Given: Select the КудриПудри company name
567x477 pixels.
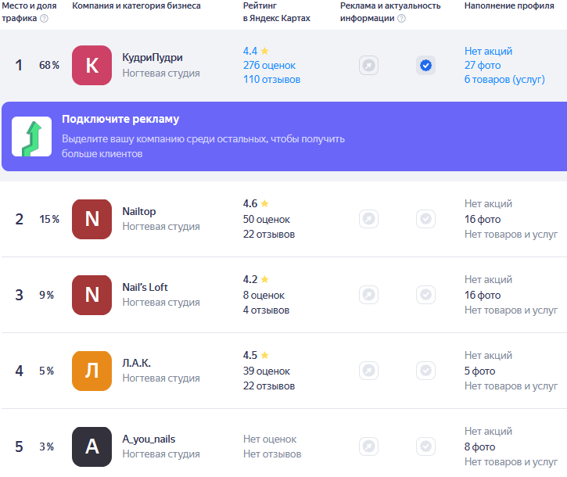Looking at the screenshot, I should point(153,58).
